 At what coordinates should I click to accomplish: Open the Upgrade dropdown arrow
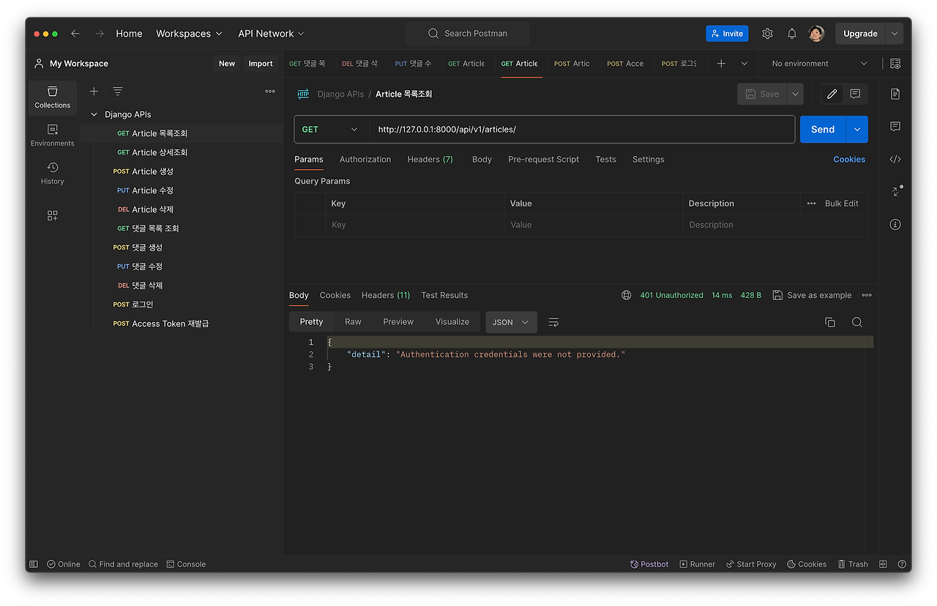pos(894,34)
